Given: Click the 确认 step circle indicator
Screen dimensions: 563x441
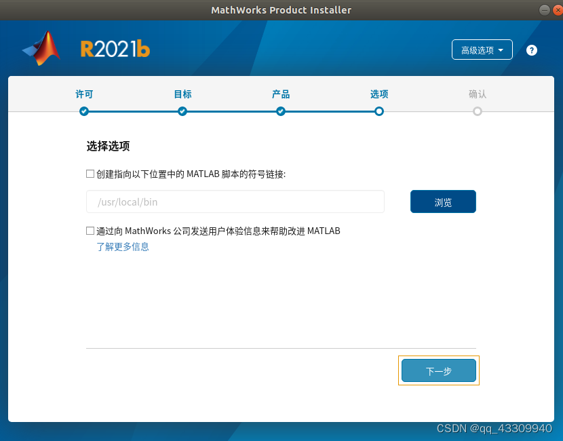Looking at the screenshot, I should pyautogui.click(x=478, y=111).
